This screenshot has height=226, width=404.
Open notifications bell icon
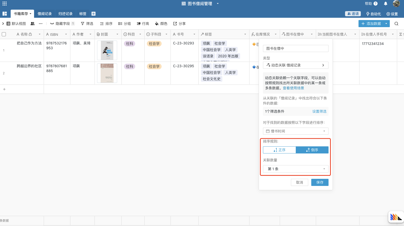[385, 4]
